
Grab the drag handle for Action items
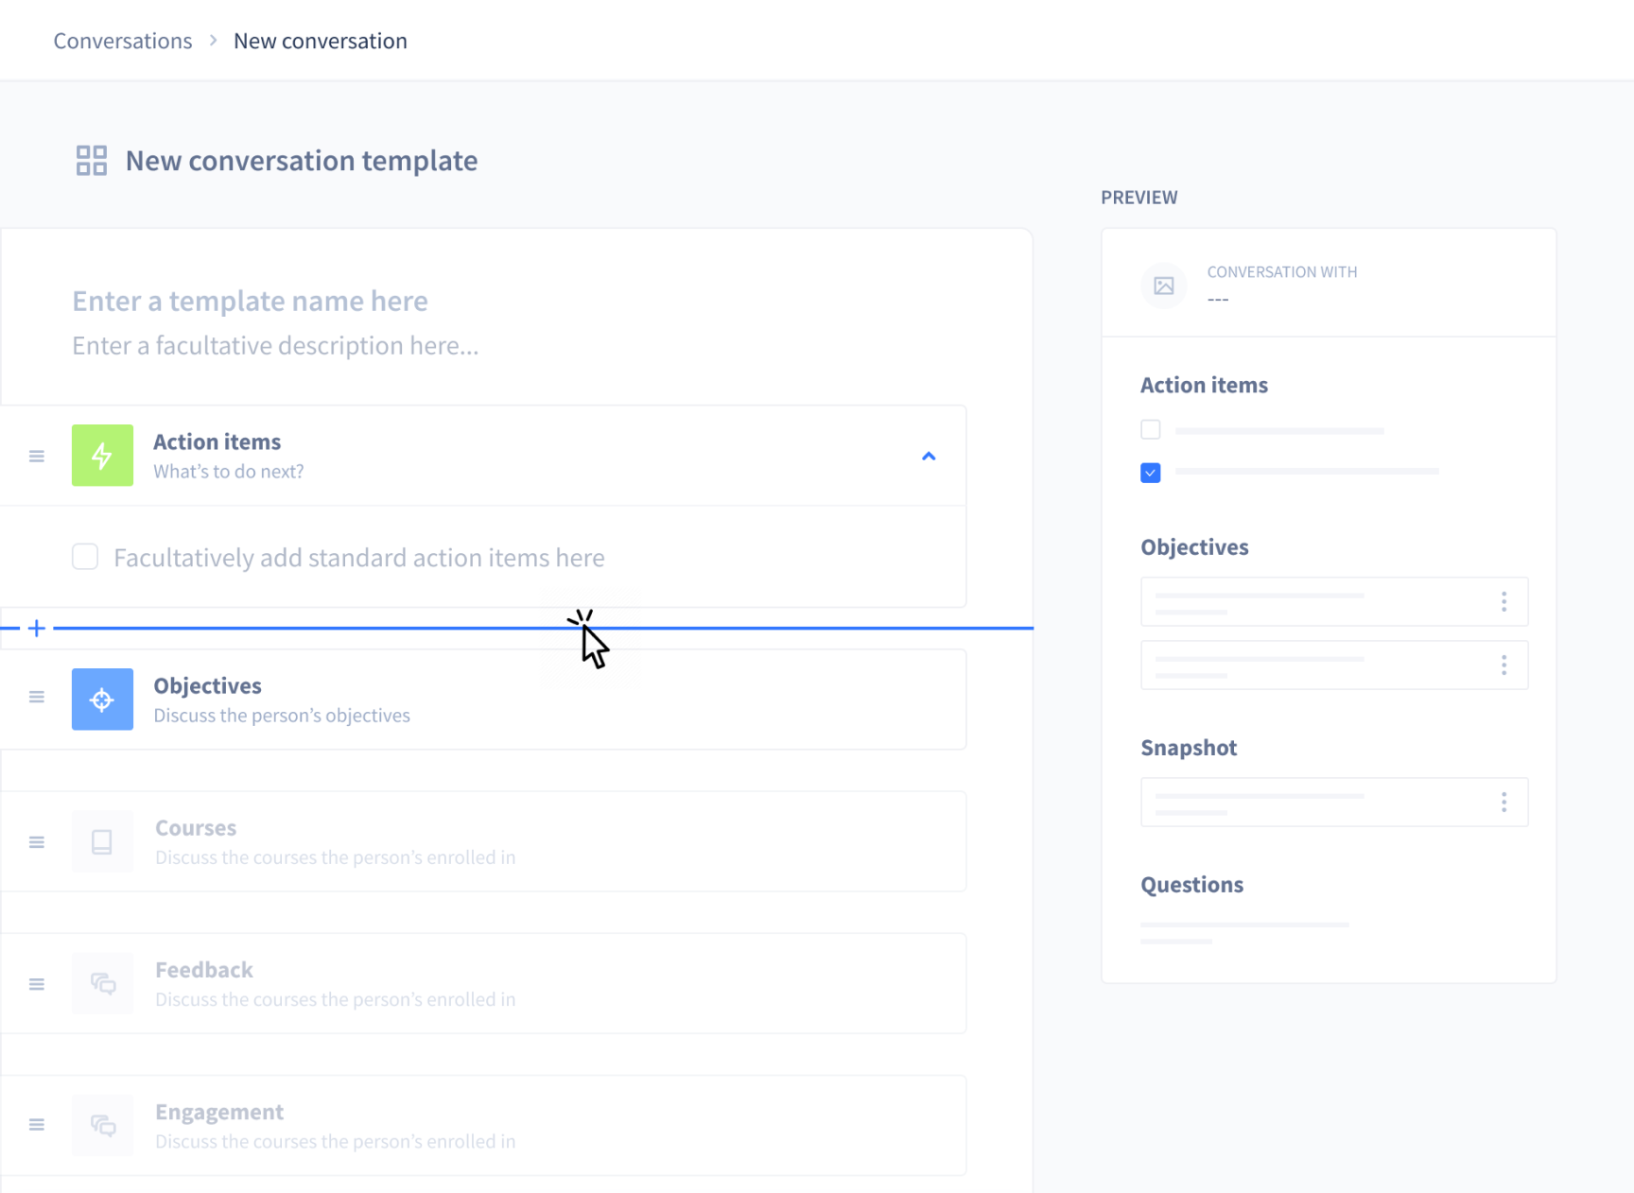click(37, 457)
